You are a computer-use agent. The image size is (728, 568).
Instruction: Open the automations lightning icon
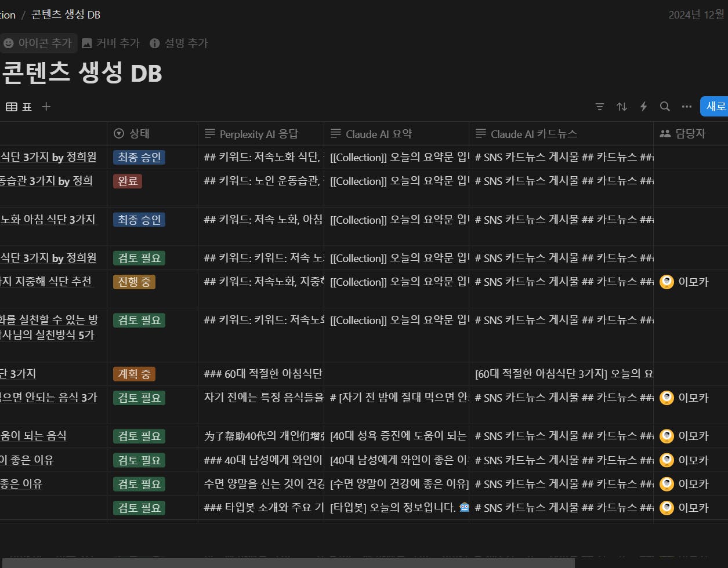(643, 107)
